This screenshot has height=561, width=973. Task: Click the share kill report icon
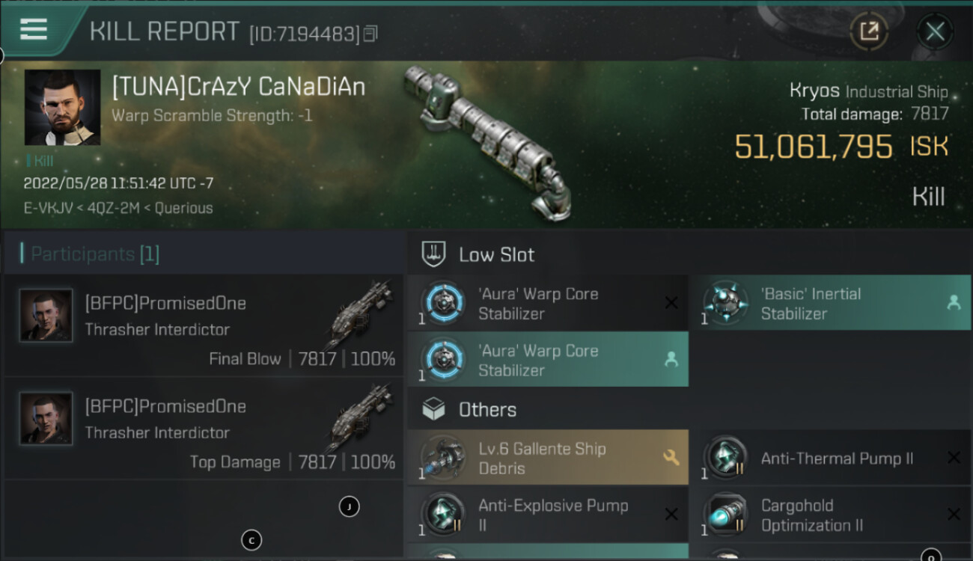[x=868, y=31]
